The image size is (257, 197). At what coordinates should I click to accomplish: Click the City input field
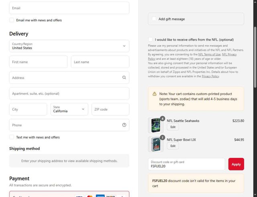tap(28, 109)
